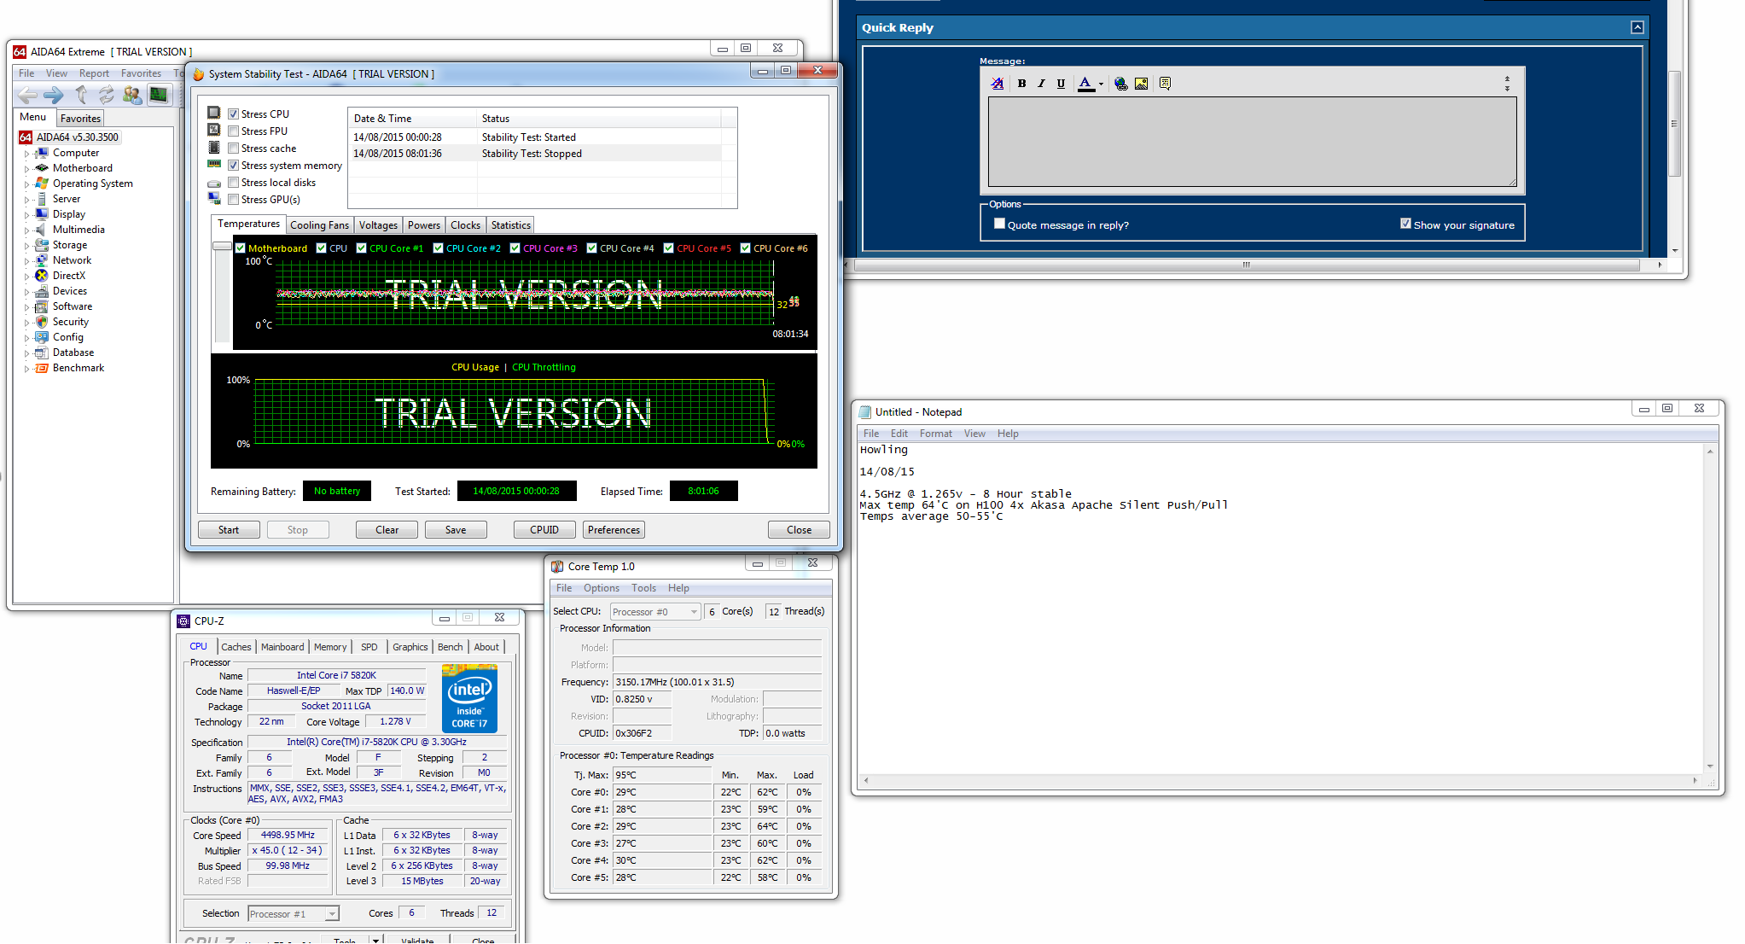
Task: Expand the Storage tree node
Action: 26,246
